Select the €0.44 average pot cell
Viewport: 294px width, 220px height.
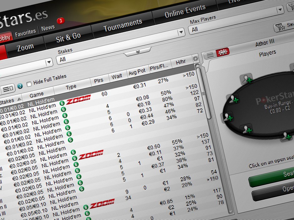(x=147, y=117)
